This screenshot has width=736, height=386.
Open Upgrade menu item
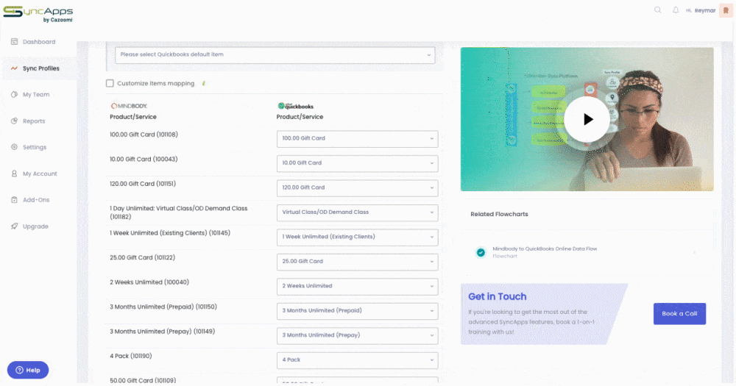(35, 226)
